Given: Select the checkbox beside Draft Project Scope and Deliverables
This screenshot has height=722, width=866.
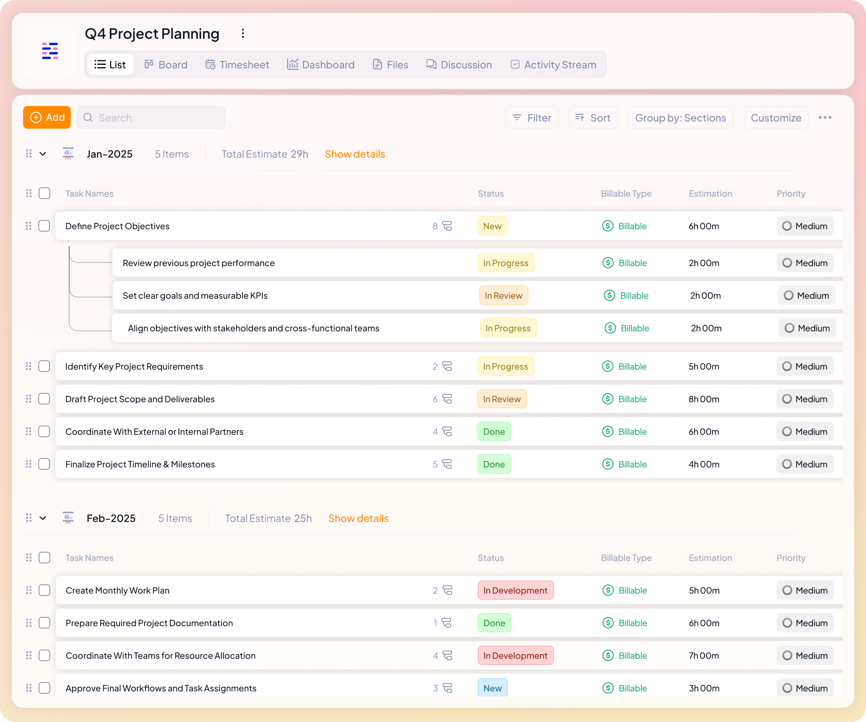Looking at the screenshot, I should [x=44, y=399].
